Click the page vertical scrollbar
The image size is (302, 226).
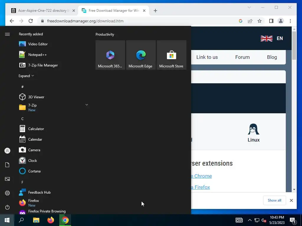point(294,45)
